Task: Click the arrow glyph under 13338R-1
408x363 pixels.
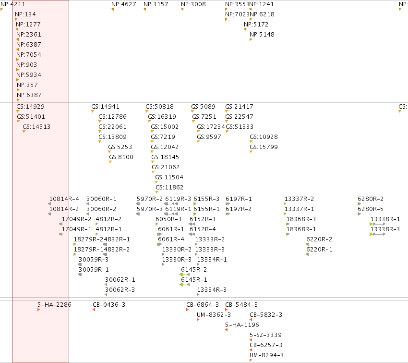Action: point(378,224)
